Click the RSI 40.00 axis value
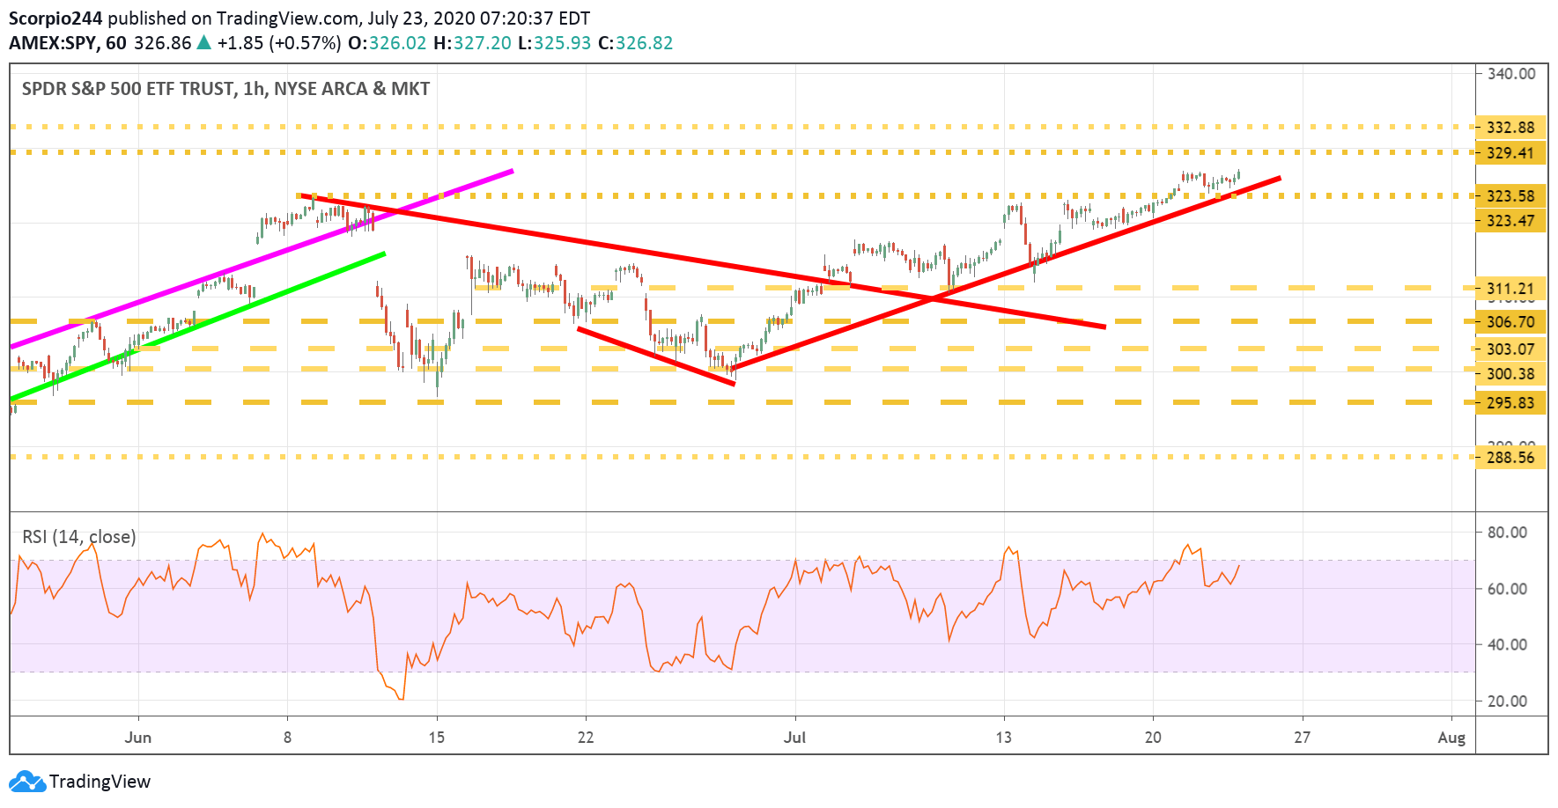Viewport: 1558px width, 808px height. click(1507, 645)
